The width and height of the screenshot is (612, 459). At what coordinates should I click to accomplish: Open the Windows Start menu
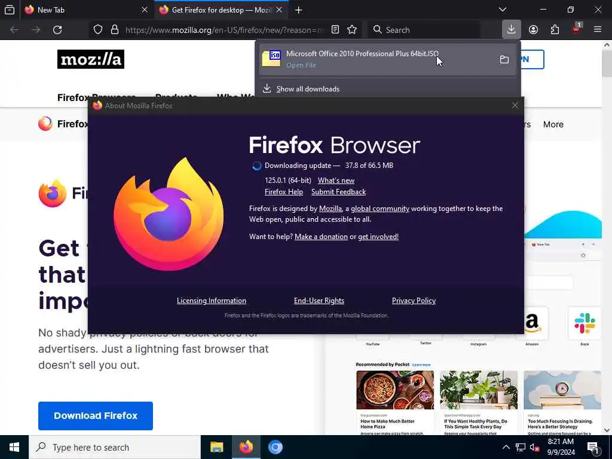(x=14, y=447)
